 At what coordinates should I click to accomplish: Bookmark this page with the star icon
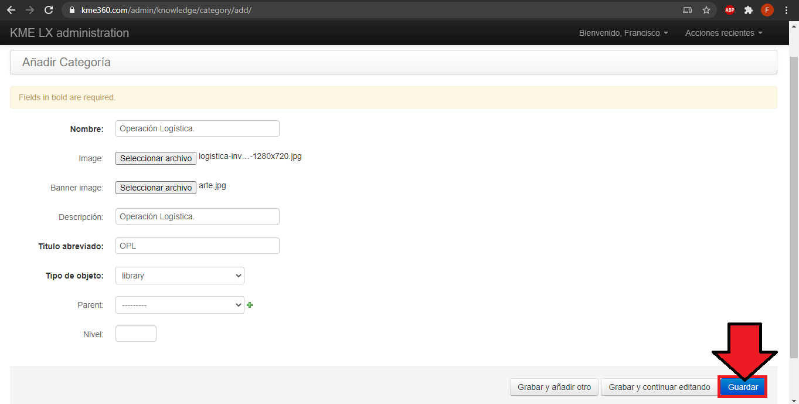coord(706,10)
